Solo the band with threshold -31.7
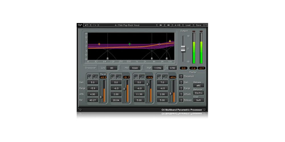The width and height of the screenshot is (285, 142). (113, 77)
